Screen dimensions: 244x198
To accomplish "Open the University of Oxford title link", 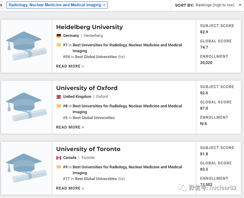I will click(x=87, y=88).
